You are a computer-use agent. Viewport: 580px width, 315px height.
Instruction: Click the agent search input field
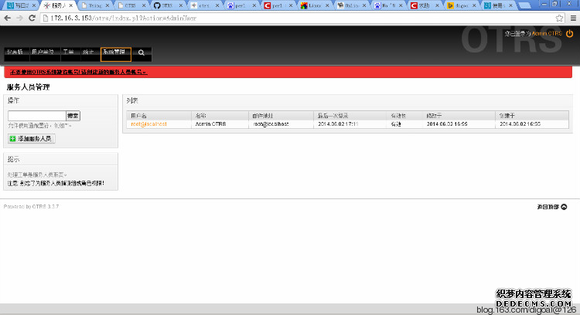[37, 116]
